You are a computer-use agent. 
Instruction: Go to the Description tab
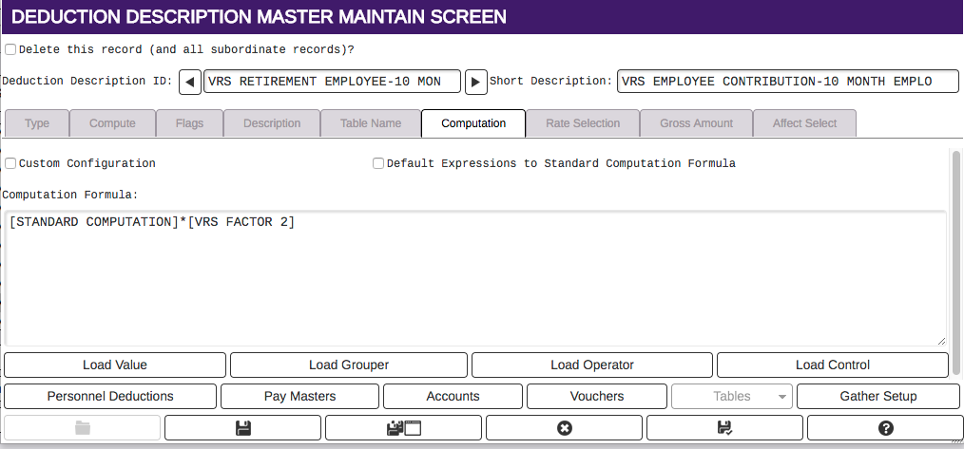tap(272, 122)
